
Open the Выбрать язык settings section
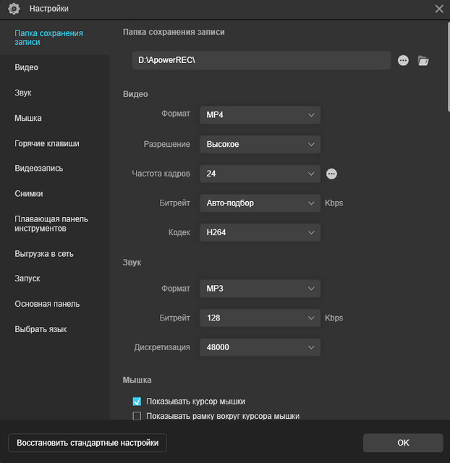coord(41,329)
